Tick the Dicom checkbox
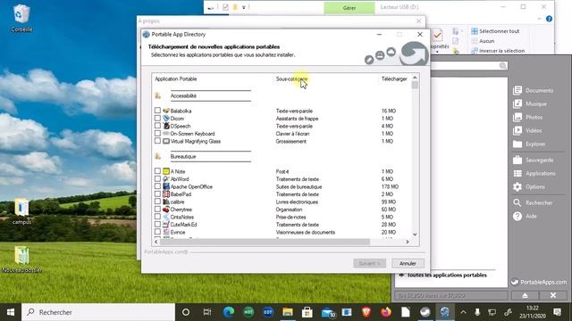Viewport: 572px width, 321px height. click(x=157, y=118)
